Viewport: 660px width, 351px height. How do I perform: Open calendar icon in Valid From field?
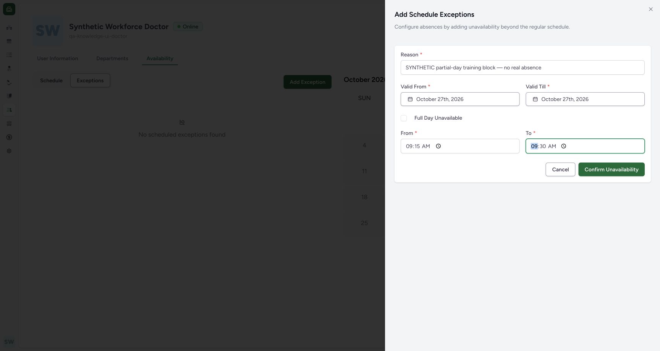click(x=410, y=99)
